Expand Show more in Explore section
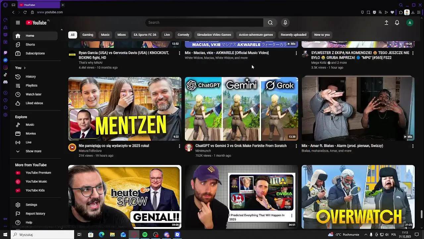The width and height of the screenshot is (424, 239). click(33, 151)
